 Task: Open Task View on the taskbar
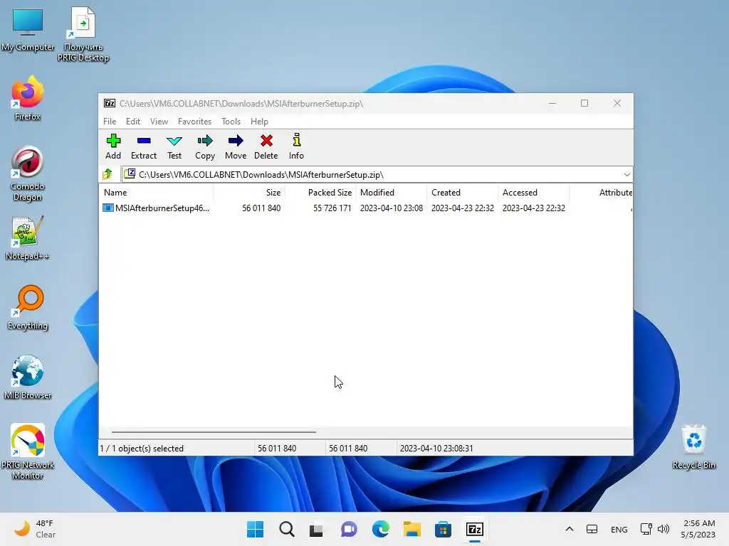317,529
